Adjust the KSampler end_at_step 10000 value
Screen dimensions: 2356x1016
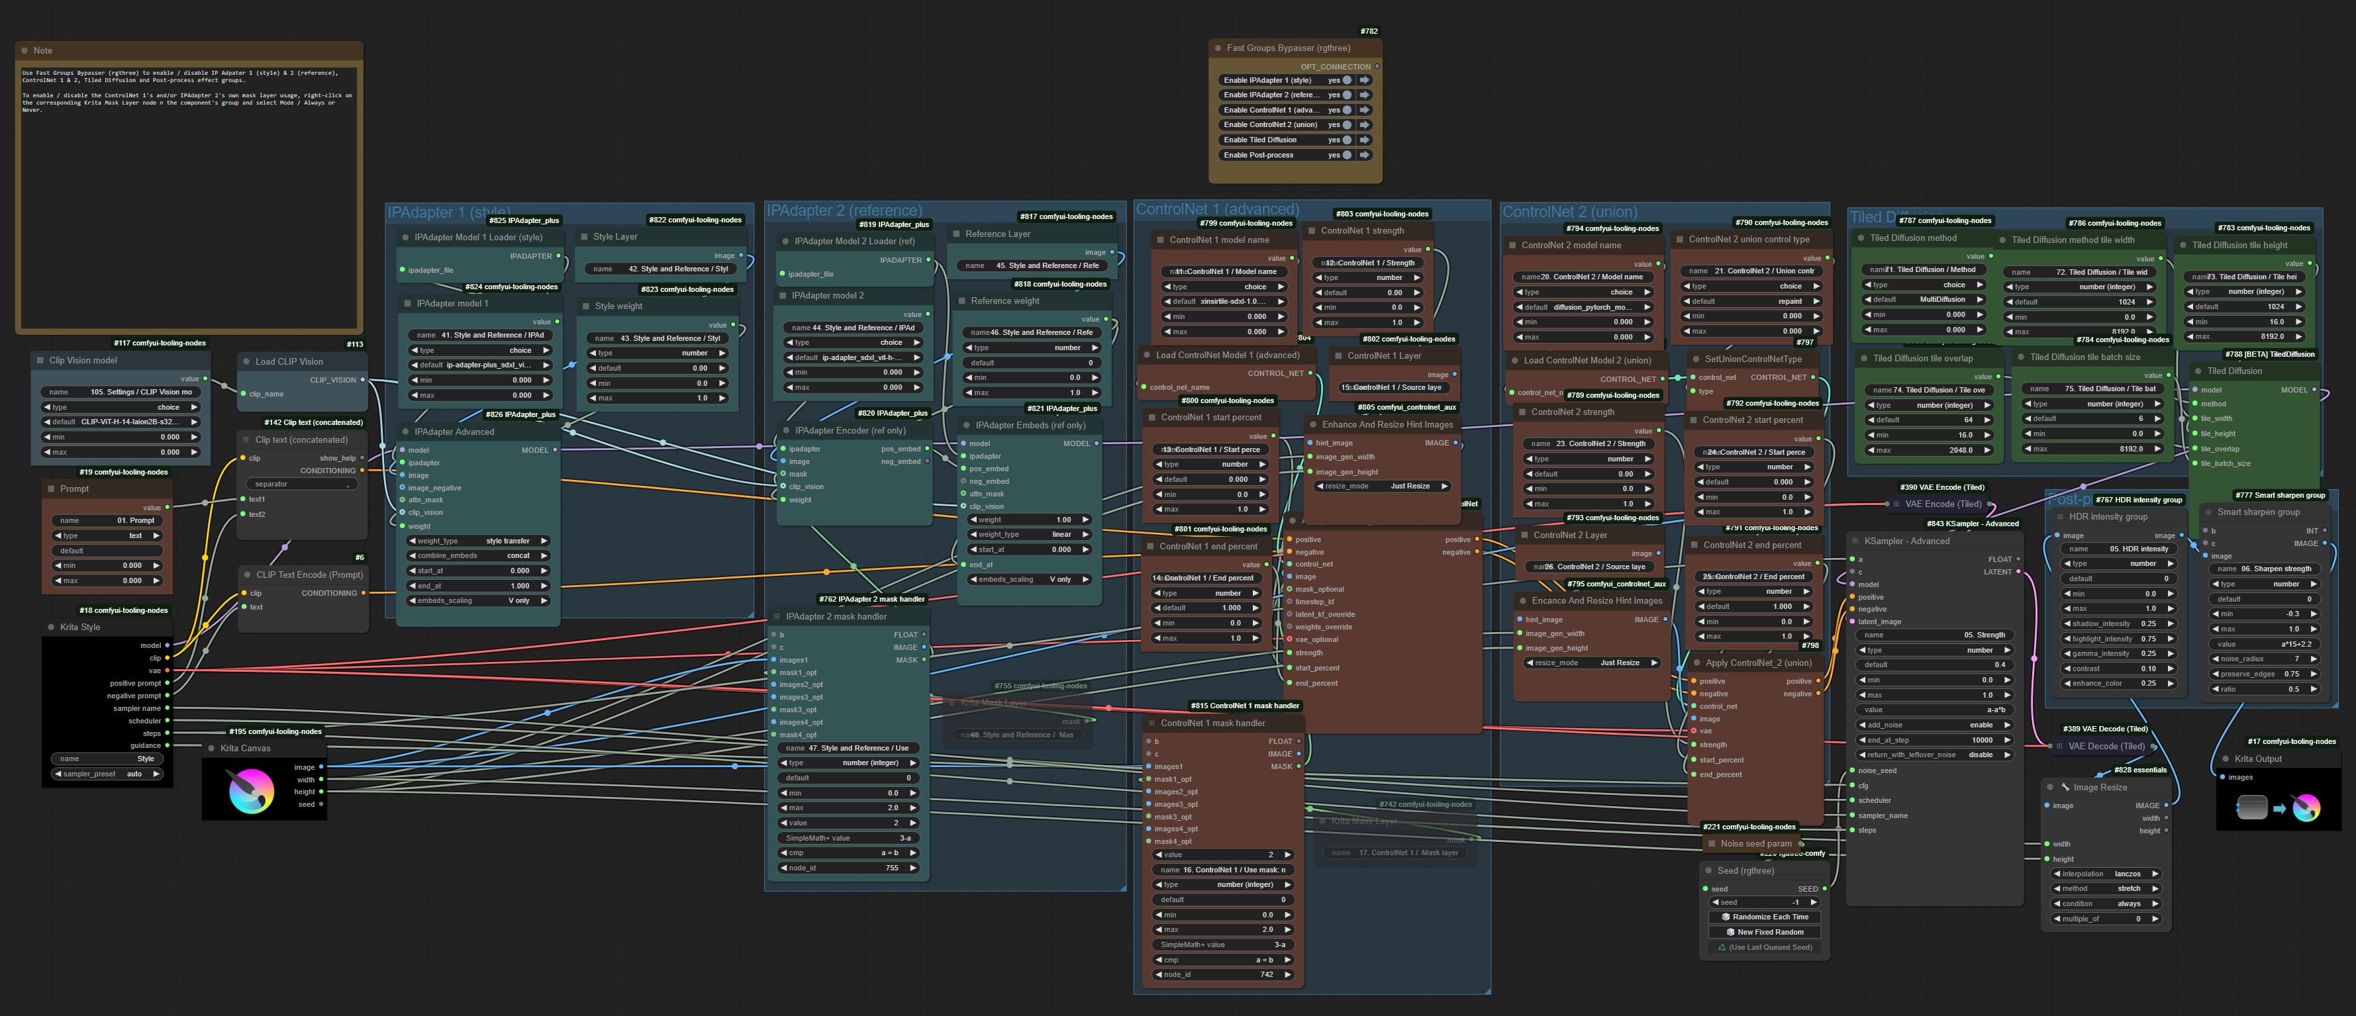tap(1936, 740)
